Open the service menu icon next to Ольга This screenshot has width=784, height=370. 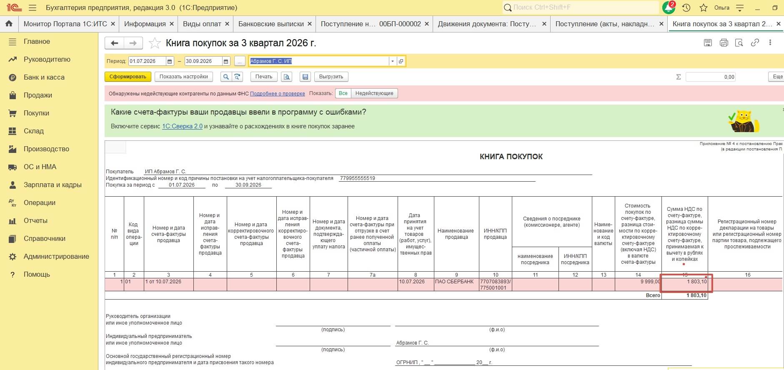coord(740,7)
